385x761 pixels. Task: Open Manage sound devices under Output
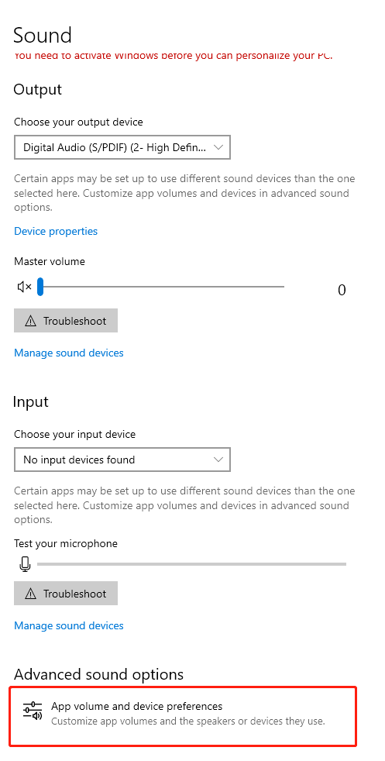coord(69,353)
